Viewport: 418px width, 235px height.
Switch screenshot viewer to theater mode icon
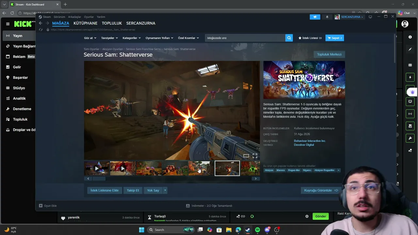pyautogui.click(x=246, y=156)
